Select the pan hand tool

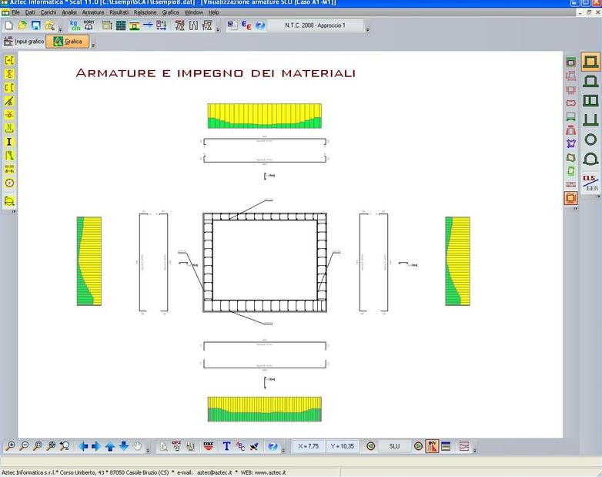pyautogui.click(x=138, y=446)
